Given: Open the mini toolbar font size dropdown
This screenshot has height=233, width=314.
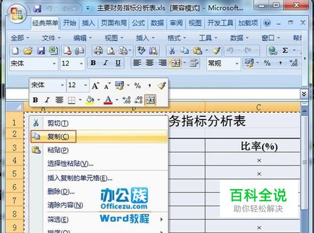Looking at the screenshot, I should pyautogui.click(x=85, y=85).
